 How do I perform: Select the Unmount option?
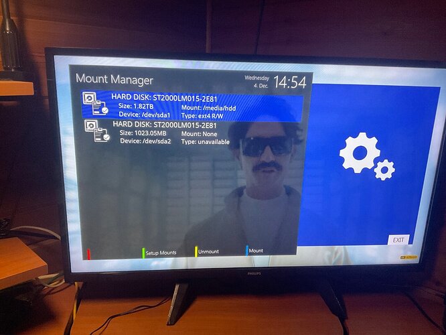pos(208,252)
